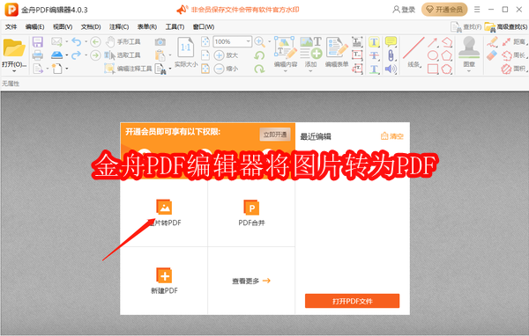Select the Rectangle shape tool
This screenshot has width=529, height=336.
coord(433,69)
